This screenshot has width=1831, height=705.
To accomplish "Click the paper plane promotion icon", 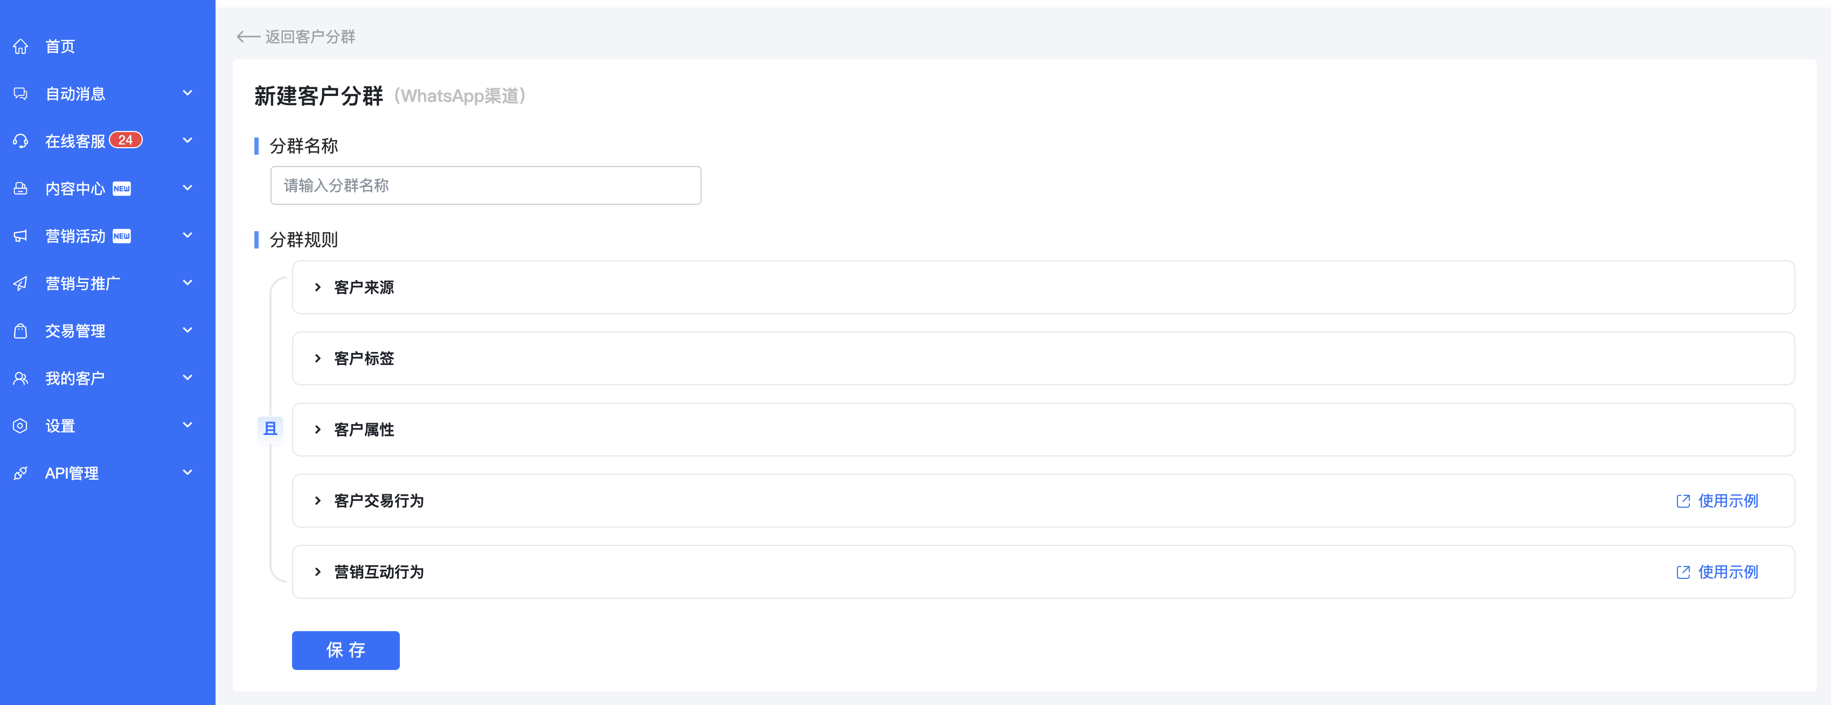I will coord(20,284).
